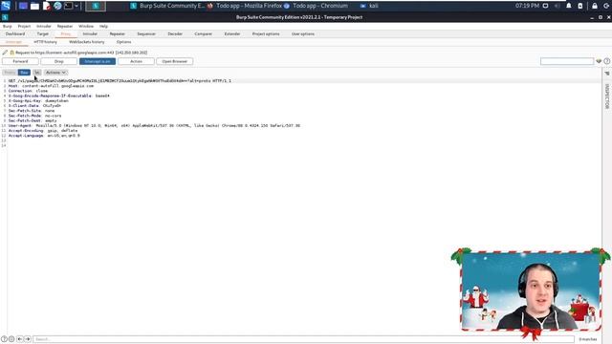Switch message view to Pretty
The width and height of the screenshot is (612, 344).
click(10, 73)
